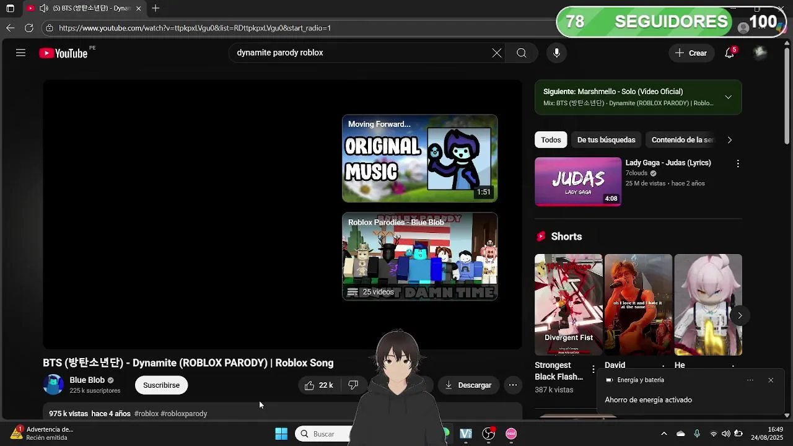Open energy notification options ellipsis
The image size is (793, 446).
click(750, 380)
